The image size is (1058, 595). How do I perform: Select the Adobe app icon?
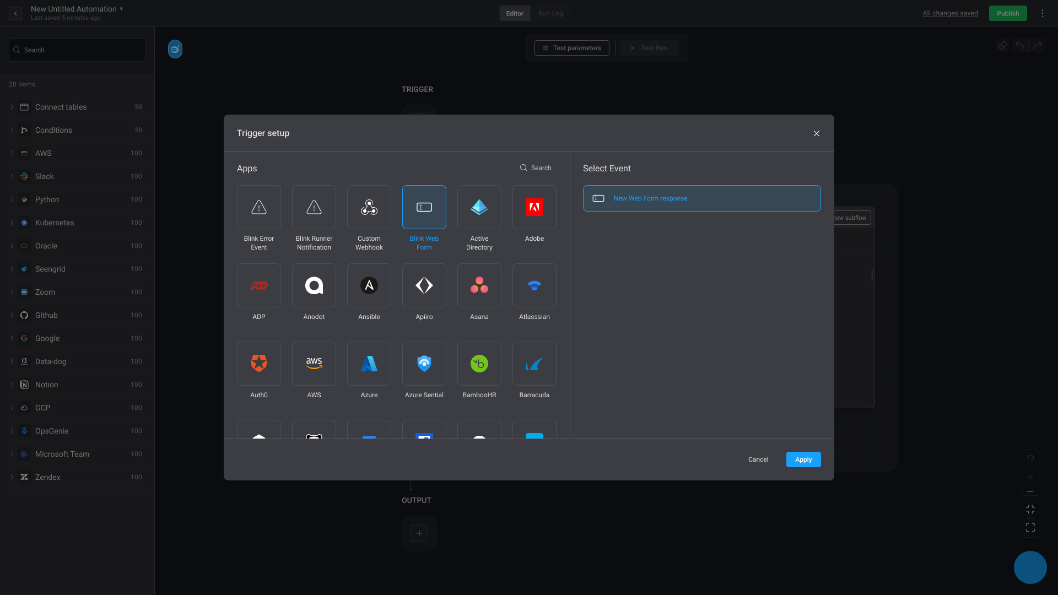pyautogui.click(x=535, y=207)
